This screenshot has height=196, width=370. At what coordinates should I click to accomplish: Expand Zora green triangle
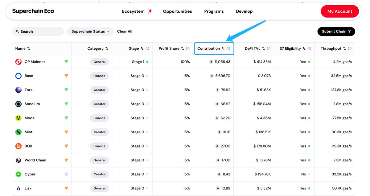[x=66, y=90]
